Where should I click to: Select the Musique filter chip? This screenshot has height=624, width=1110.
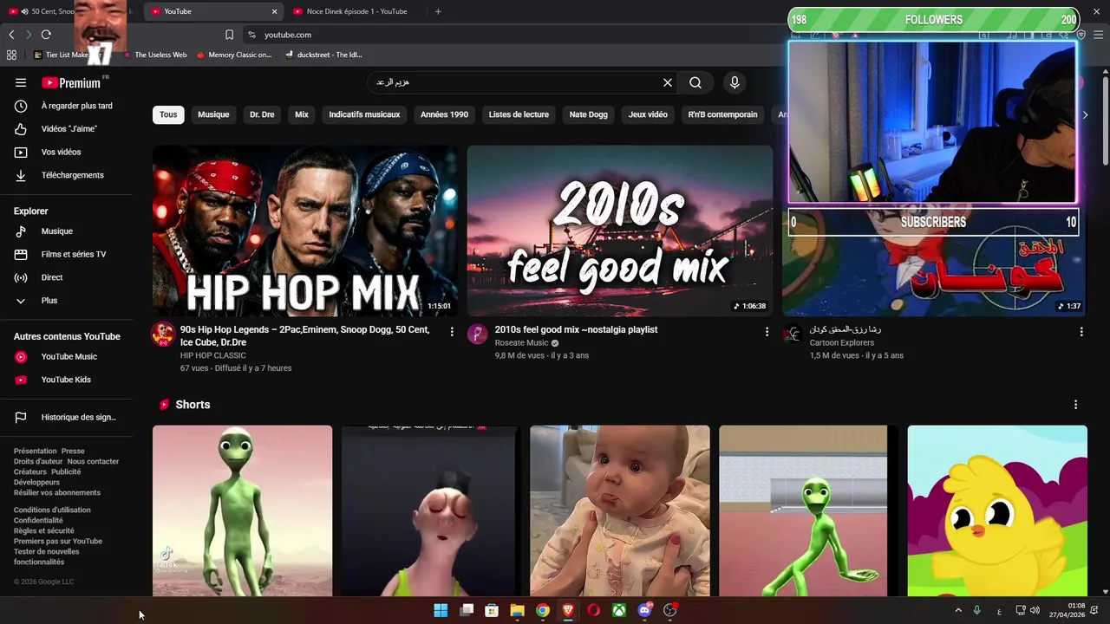click(213, 114)
